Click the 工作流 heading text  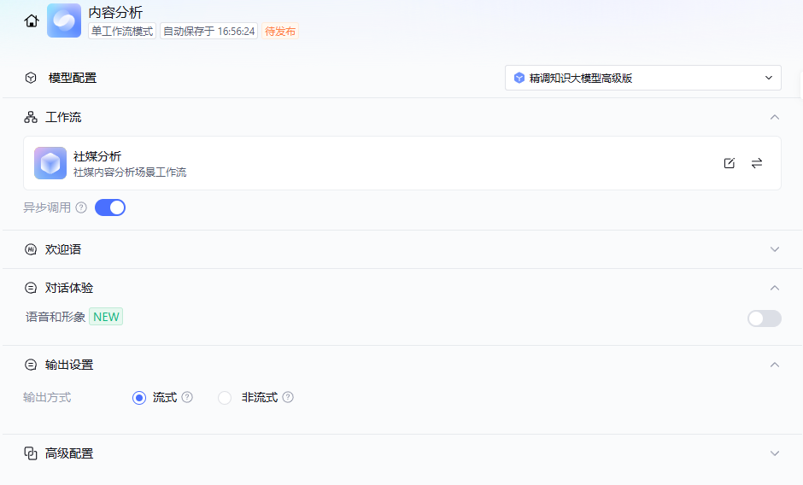(x=63, y=117)
